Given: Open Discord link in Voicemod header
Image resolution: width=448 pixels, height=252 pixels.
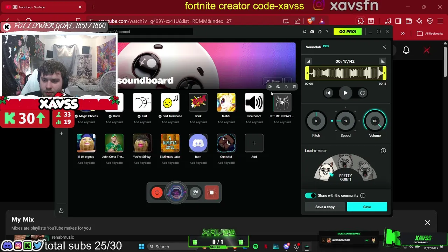Looking at the screenshot, I should point(312,31).
